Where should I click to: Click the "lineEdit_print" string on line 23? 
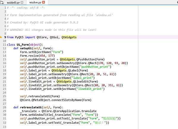click(x=90, y=89)
